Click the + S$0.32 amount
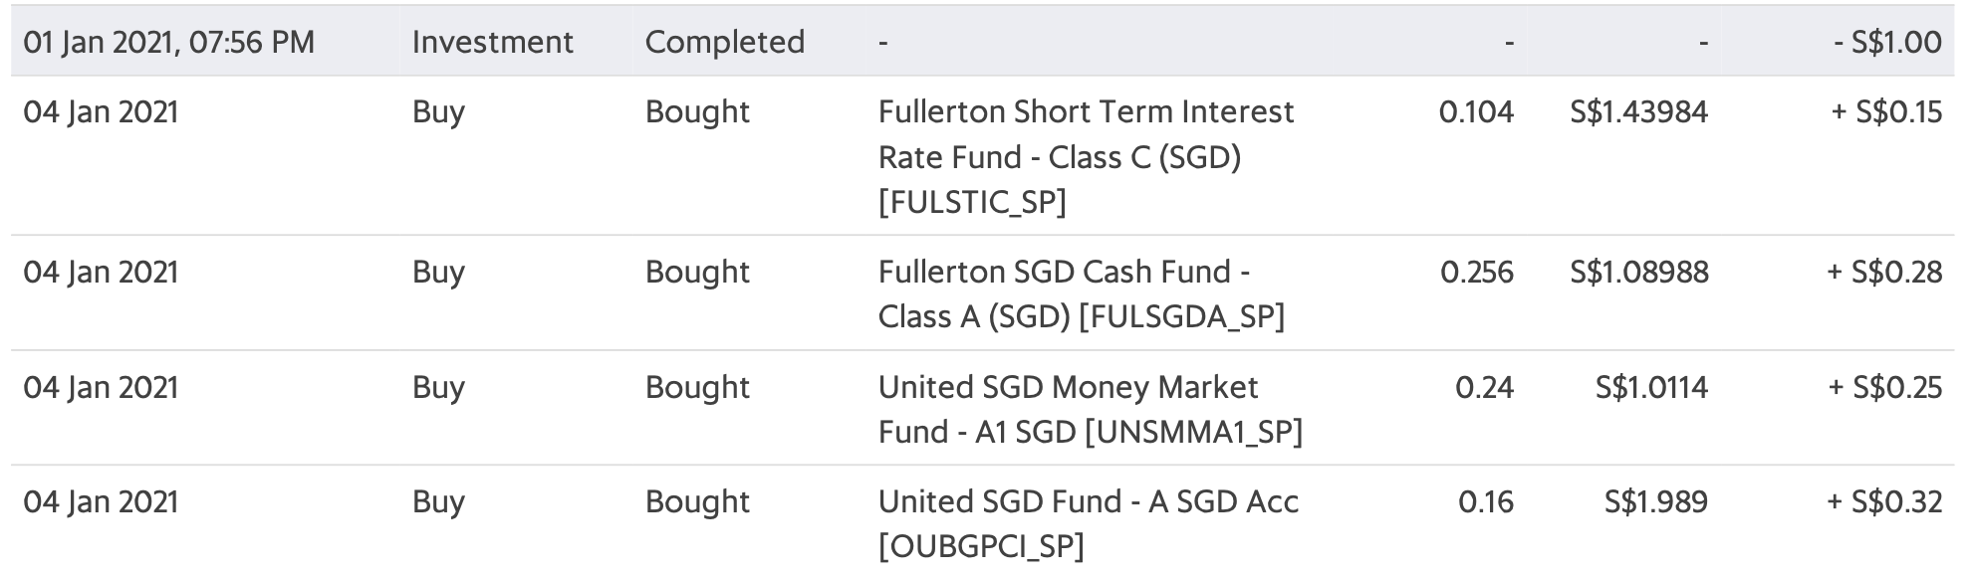The image size is (1974, 579). pyautogui.click(x=1884, y=500)
